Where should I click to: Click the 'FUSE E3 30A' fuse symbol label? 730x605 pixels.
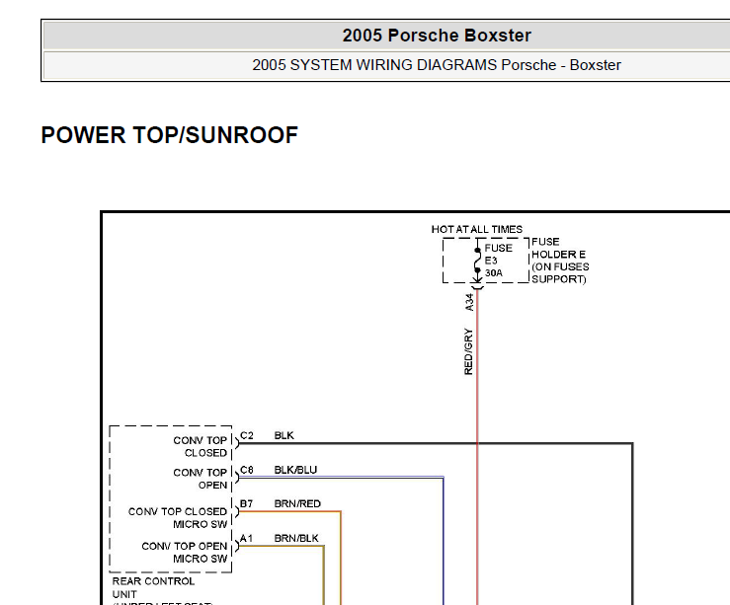click(x=498, y=261)
